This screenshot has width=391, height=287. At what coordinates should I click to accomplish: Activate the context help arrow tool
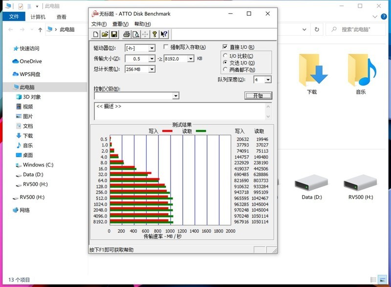click(x=164, y=34)
